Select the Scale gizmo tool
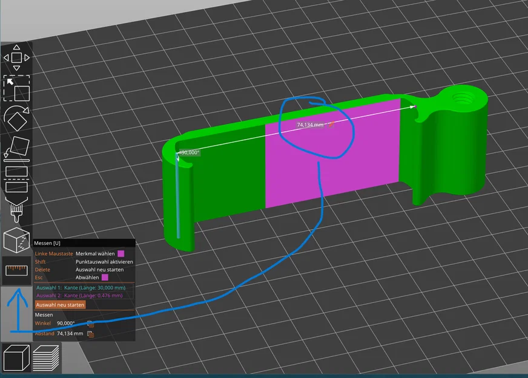Viewport: 528px width, 378px height. tap(16, 88)
